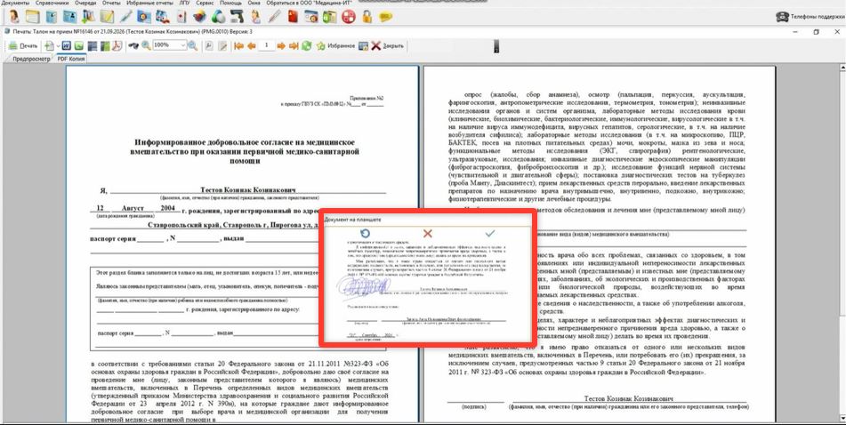Click the red circle with four squares icon
This screenshot has width=846, height=425.
[x=348, y=16]
